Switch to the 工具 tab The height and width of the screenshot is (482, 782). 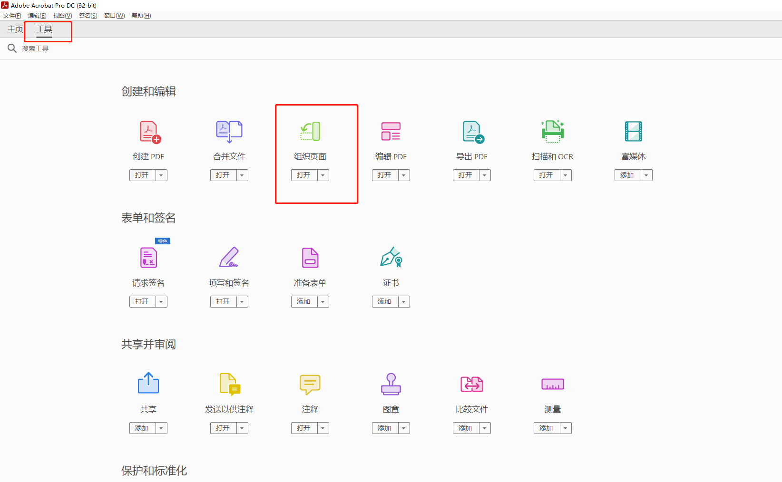(44, 29)
